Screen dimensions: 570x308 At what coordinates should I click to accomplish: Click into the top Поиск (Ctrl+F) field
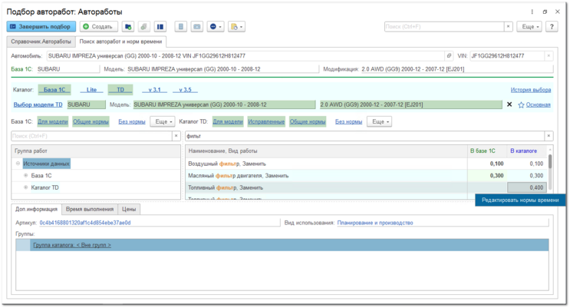coord(444,27)
